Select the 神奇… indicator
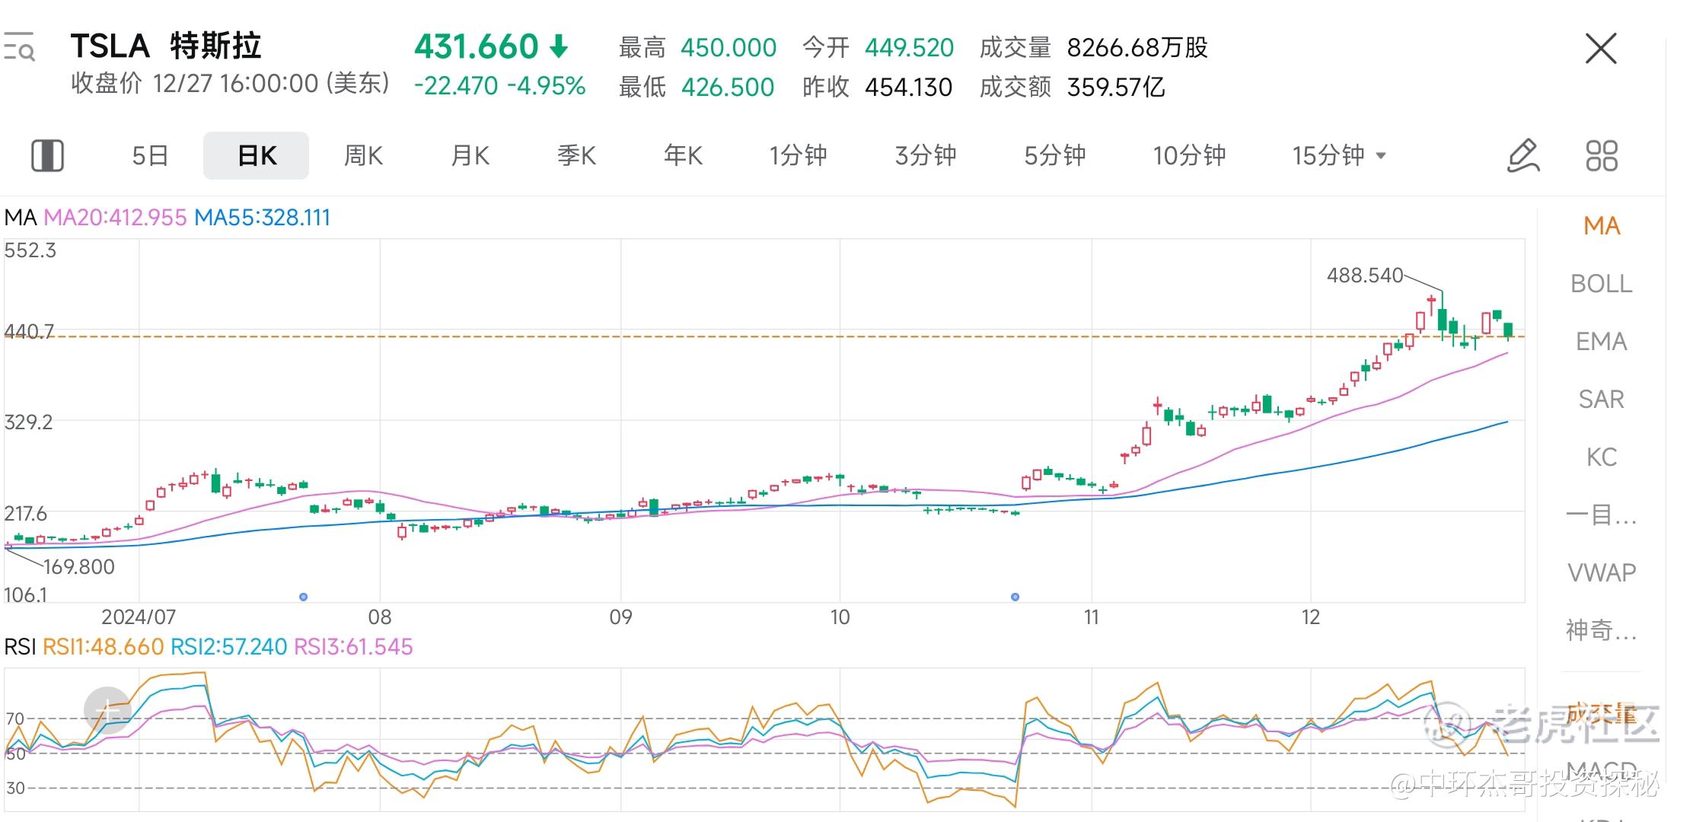The image size is (1693, 822). click(x=1602, y=630)
